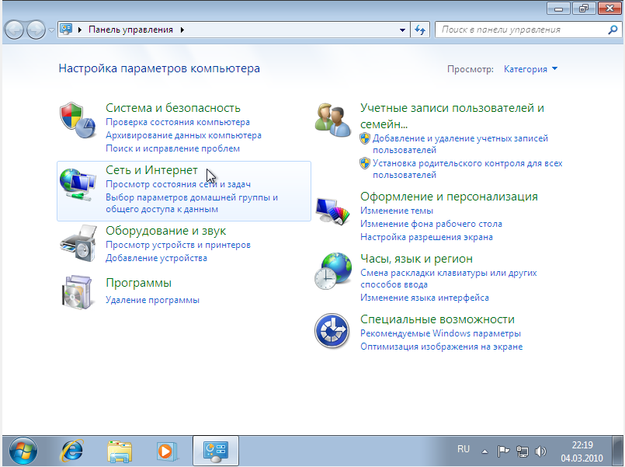Click the volume speaker icon in tray

pos(541,451)
